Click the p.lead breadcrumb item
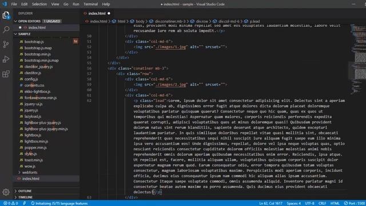This screenshot has height=206, width=366. click(x=252, y=21)
